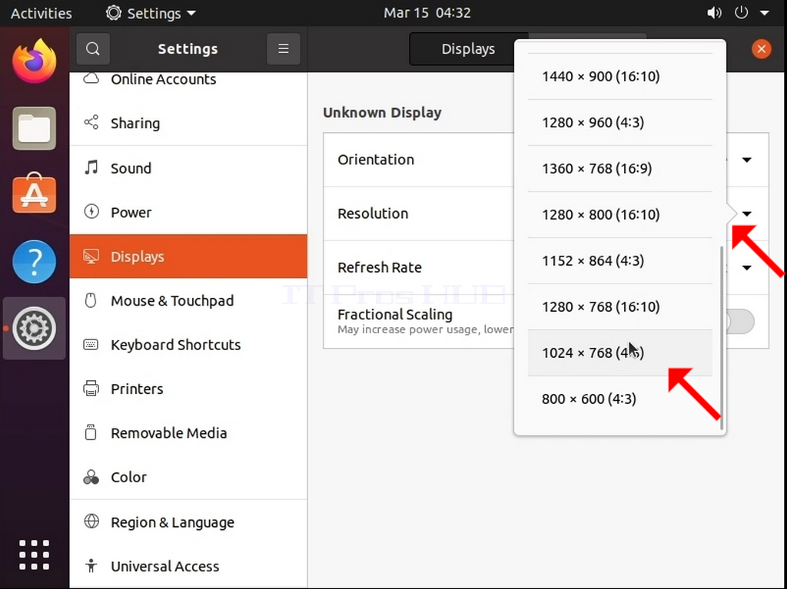
Task: Click the resolution list scrollbar
Action: pyautogui.click(x=722, y=338)
